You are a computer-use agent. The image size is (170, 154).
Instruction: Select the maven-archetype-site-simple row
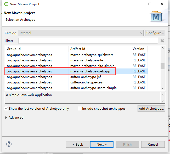tap(76, 66)
